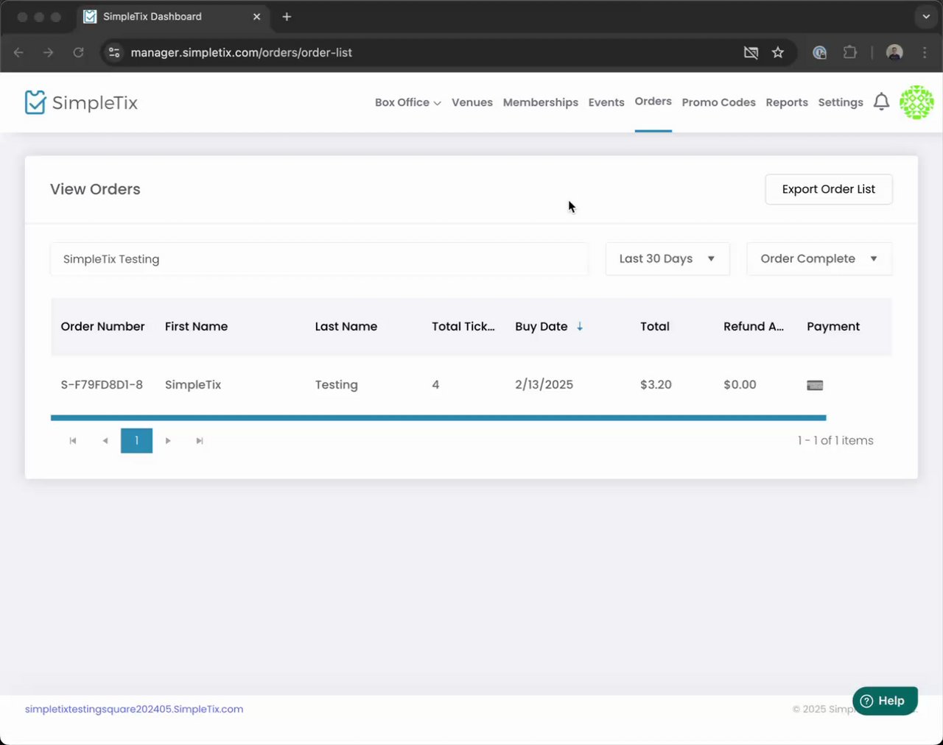This screenshot has width=943, height=745.
Task: Toggle Buy Date sort order arrow
Action: coord(580,326)
